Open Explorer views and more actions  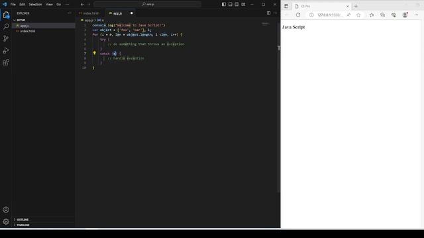(x=70, y=13)
